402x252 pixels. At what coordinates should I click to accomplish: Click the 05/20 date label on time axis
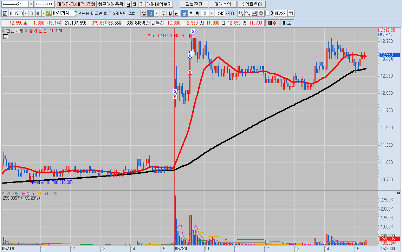pyautogui.click(x=181, y=249)
